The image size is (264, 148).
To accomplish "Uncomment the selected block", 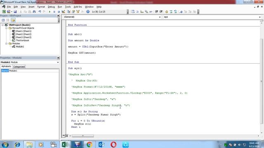I will 175,12.
